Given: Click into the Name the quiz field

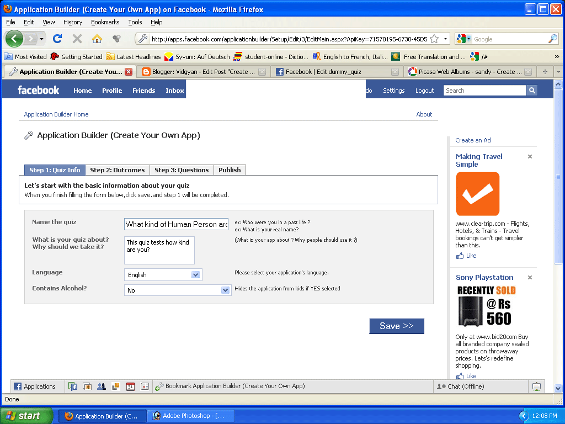Looking at the screenshot, I should (176, 224).
